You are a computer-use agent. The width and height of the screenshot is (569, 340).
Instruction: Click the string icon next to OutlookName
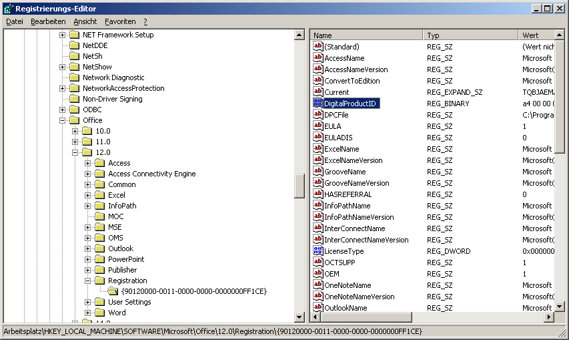click(318, 307)
